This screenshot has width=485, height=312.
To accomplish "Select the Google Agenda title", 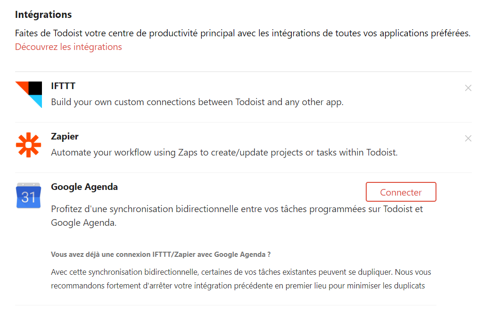I will 84,187.
